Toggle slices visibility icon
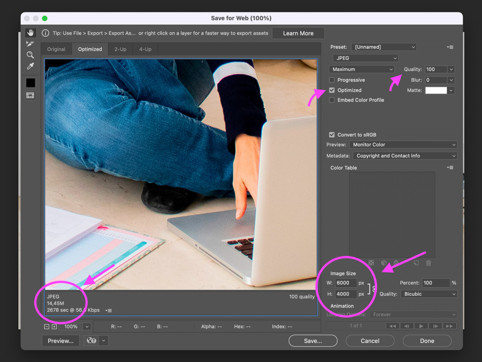This screenshot has height=362, width=482. [x=30, y=95]
